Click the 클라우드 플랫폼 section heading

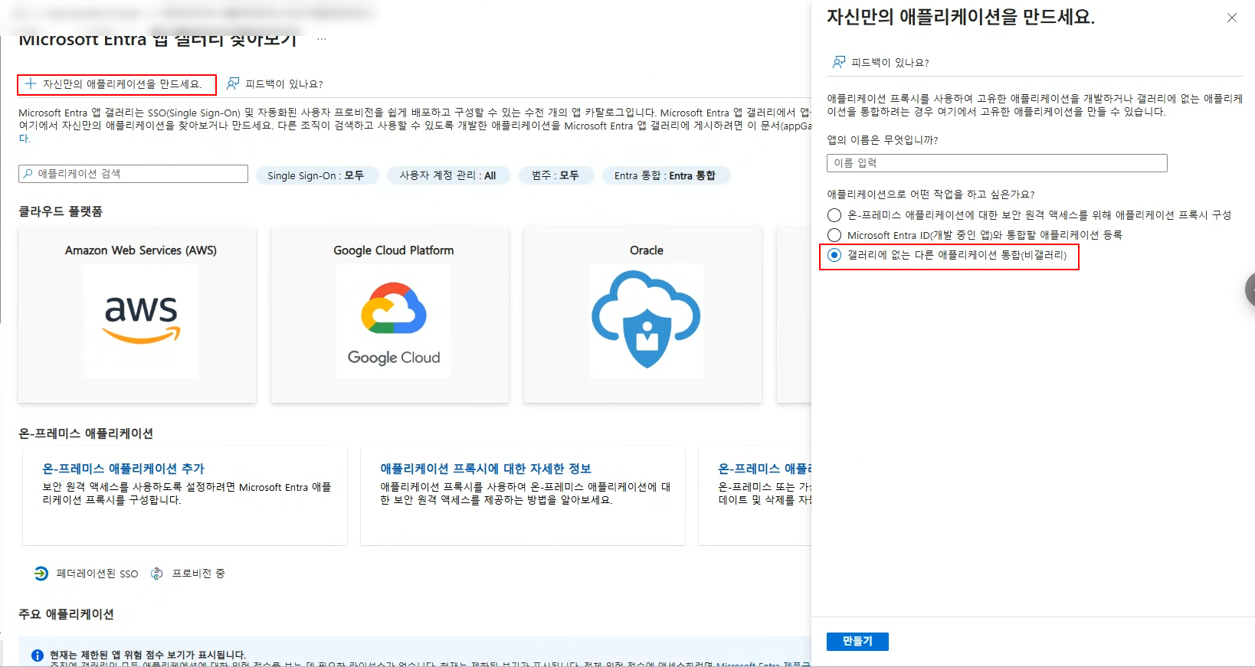[61, 211]
